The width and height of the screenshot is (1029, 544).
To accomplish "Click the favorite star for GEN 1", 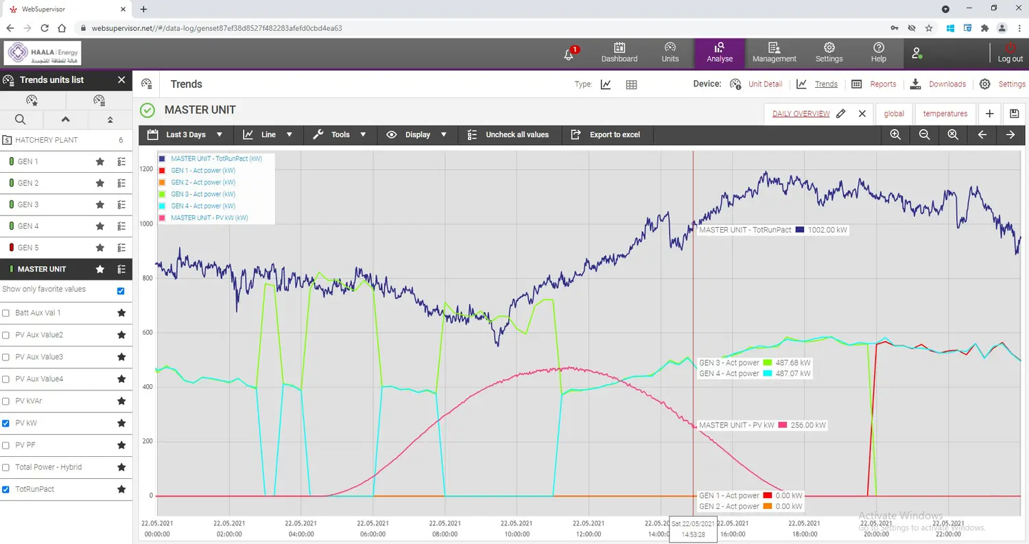I will [x=100, y=162].
